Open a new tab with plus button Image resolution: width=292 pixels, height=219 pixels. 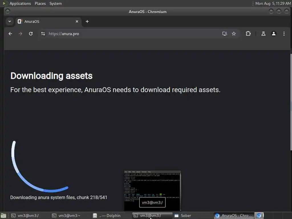[x=87, y=21]
